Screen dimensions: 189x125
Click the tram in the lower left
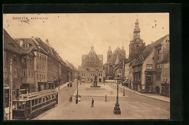[34, 104]
